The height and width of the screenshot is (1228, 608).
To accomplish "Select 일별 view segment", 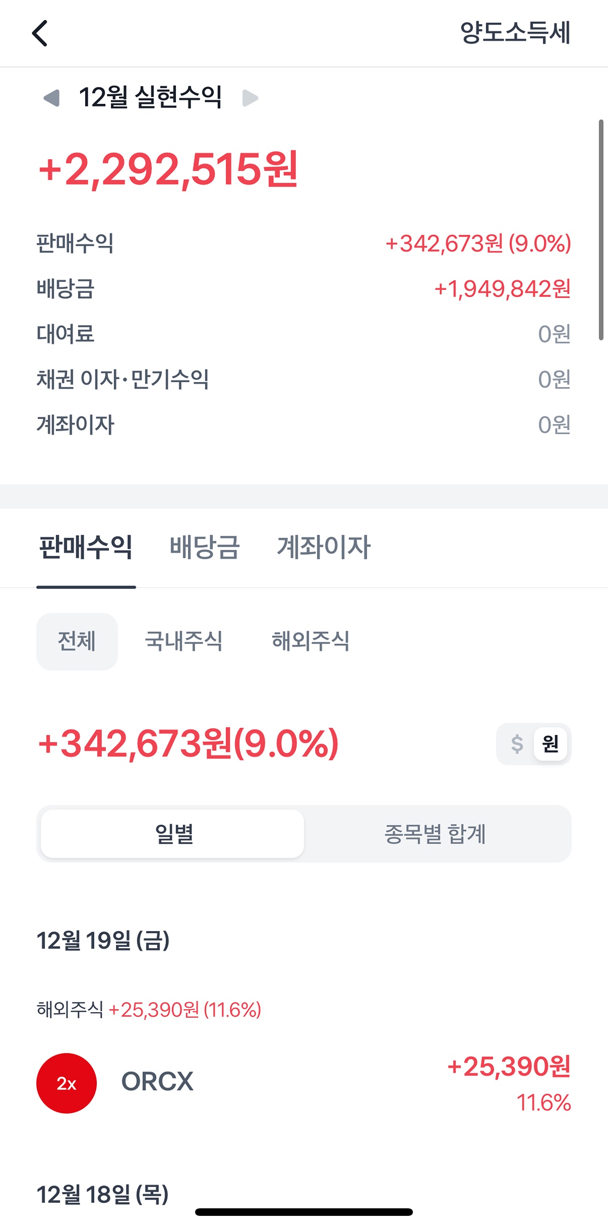I will (x=173, y=834).
